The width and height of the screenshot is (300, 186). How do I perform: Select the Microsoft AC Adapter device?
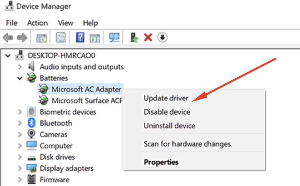(86, 89)
